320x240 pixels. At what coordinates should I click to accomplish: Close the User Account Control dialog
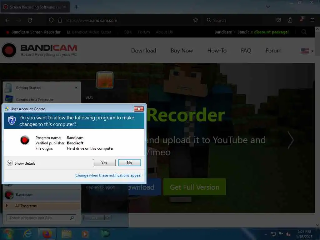(x=139, y=109)
